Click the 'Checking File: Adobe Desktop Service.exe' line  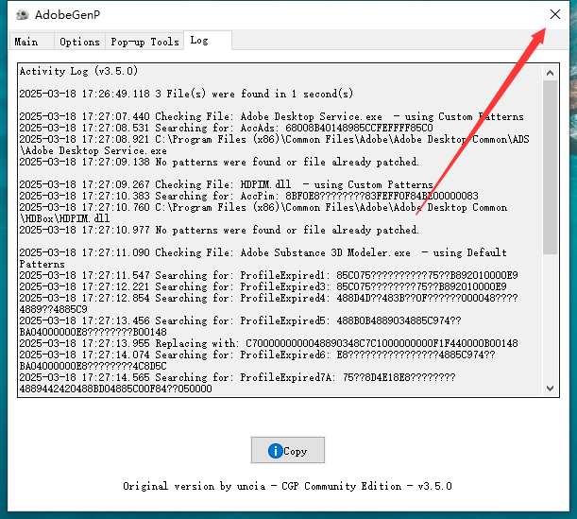coord(272,116)
